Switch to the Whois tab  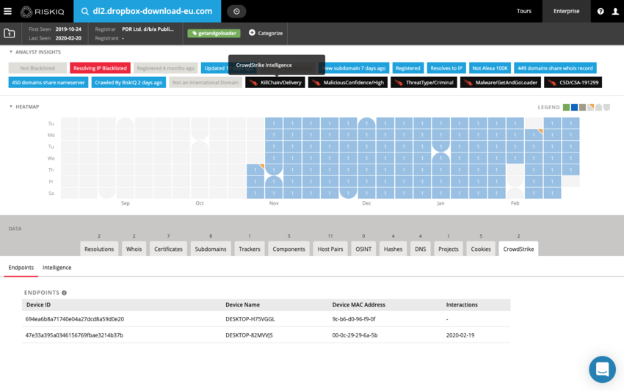[x=134, y=249]
